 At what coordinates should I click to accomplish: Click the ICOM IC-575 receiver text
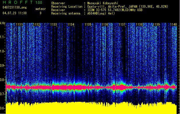(x=115, y=10)
